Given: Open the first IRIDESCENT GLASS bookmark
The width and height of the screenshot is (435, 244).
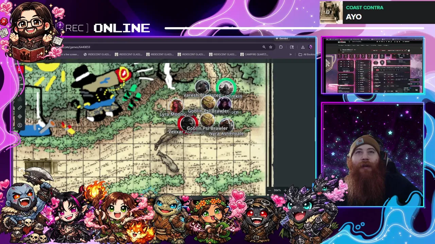Looking at the screenshot, I should (x=97, y=54).
